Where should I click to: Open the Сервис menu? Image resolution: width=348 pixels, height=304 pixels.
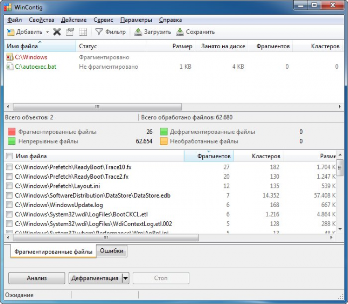click(x=103, y=20)
